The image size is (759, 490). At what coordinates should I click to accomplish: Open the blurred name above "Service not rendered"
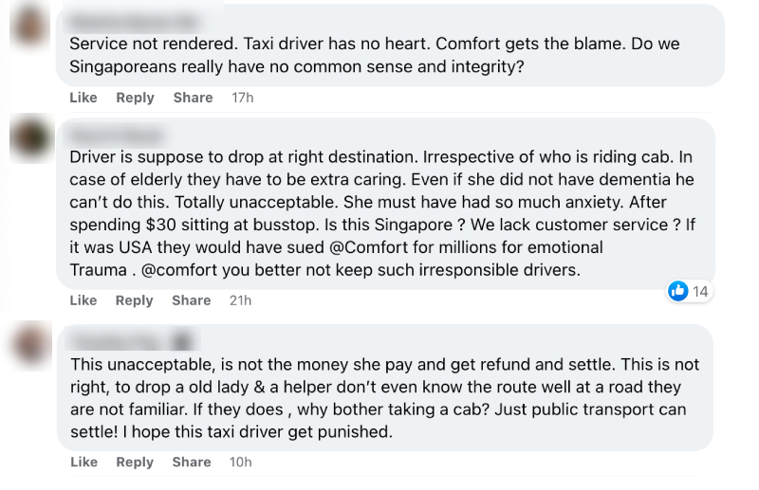click(133, 22)
